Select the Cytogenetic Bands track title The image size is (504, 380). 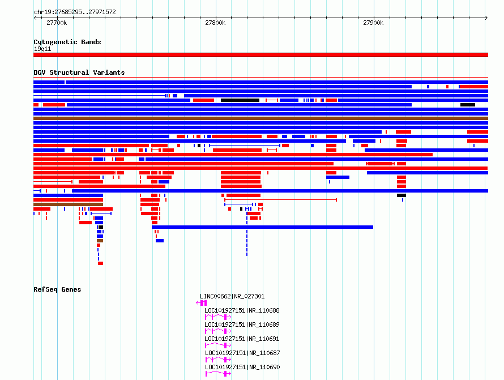tap(67, 42)
